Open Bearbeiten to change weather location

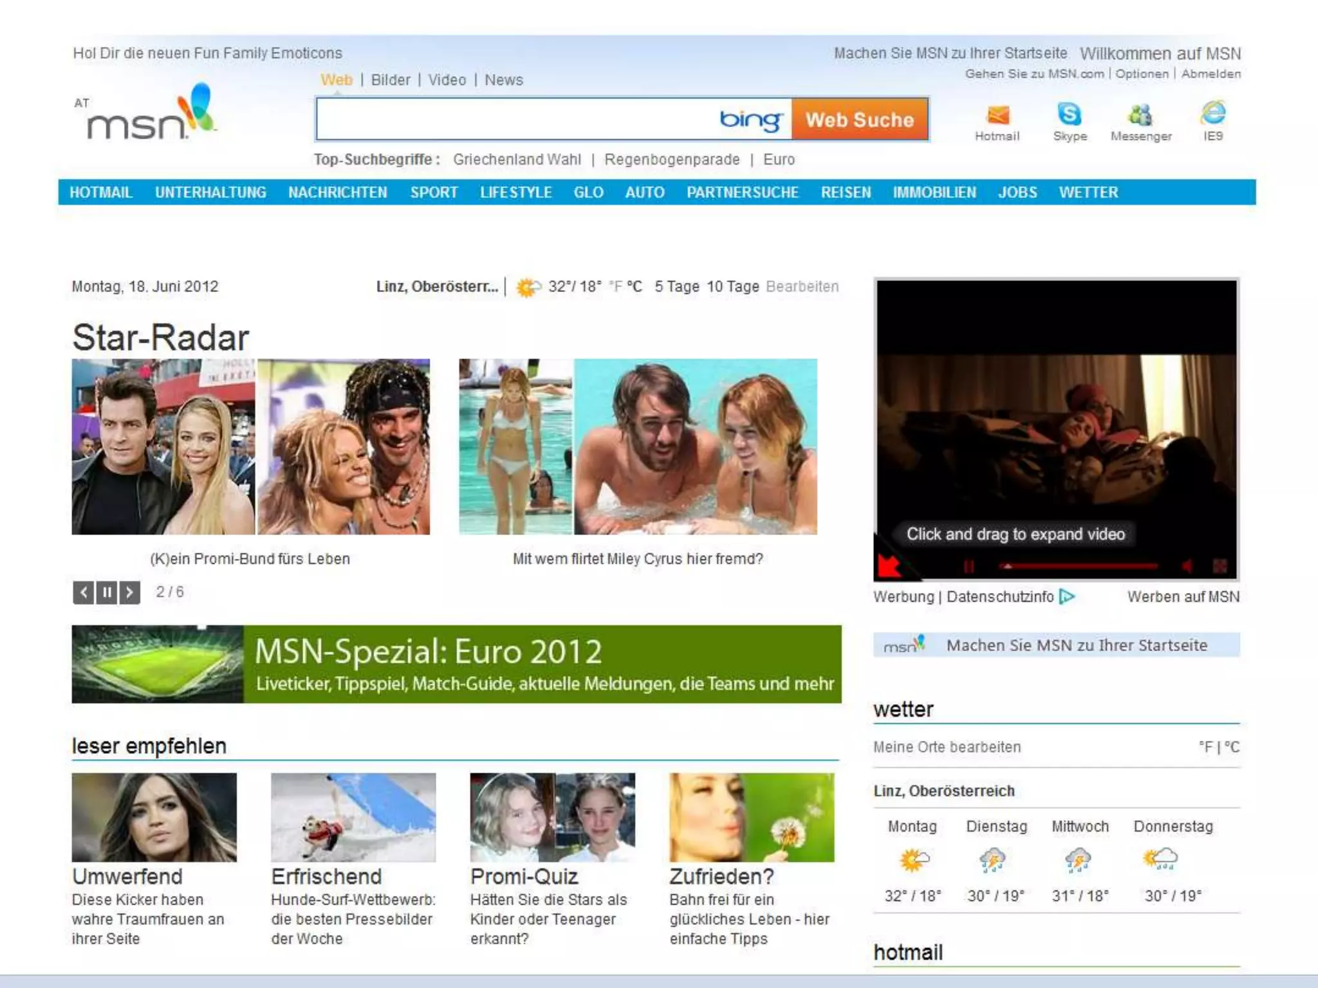[802, 286]
